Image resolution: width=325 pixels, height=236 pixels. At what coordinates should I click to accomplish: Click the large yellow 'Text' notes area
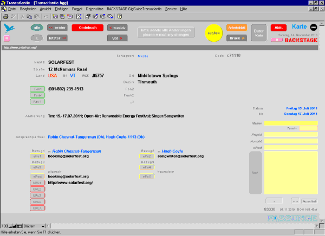pos(292,173)
